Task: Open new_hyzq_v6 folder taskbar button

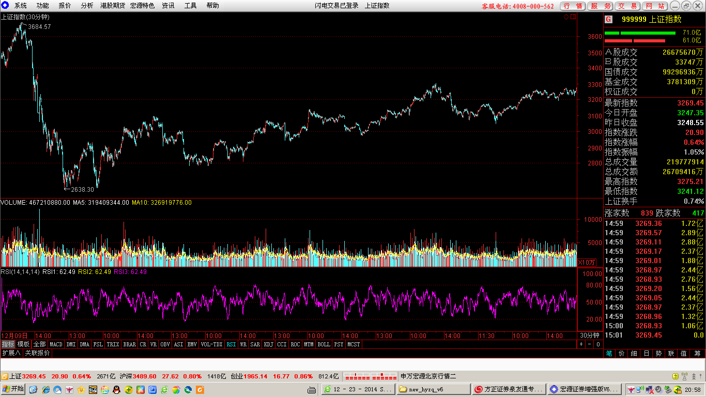Action: click(x=434, y=389)
